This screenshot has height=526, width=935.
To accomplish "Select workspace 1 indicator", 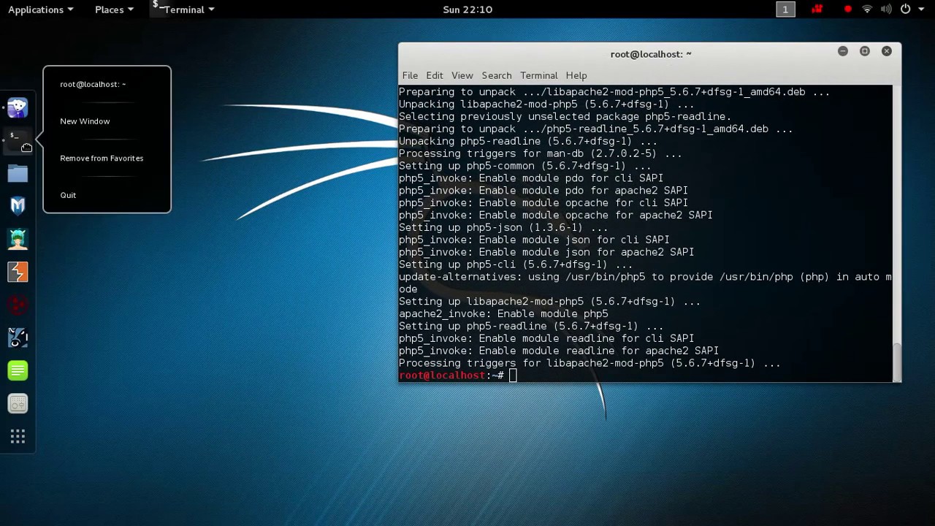I will 785,9.
